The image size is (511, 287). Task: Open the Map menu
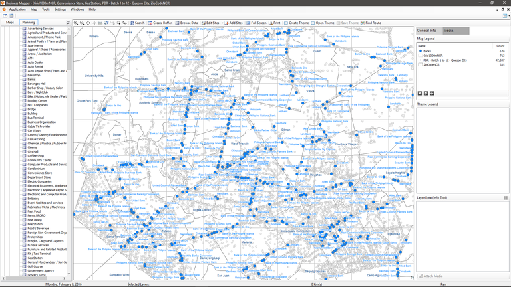[x=33, y=9]
